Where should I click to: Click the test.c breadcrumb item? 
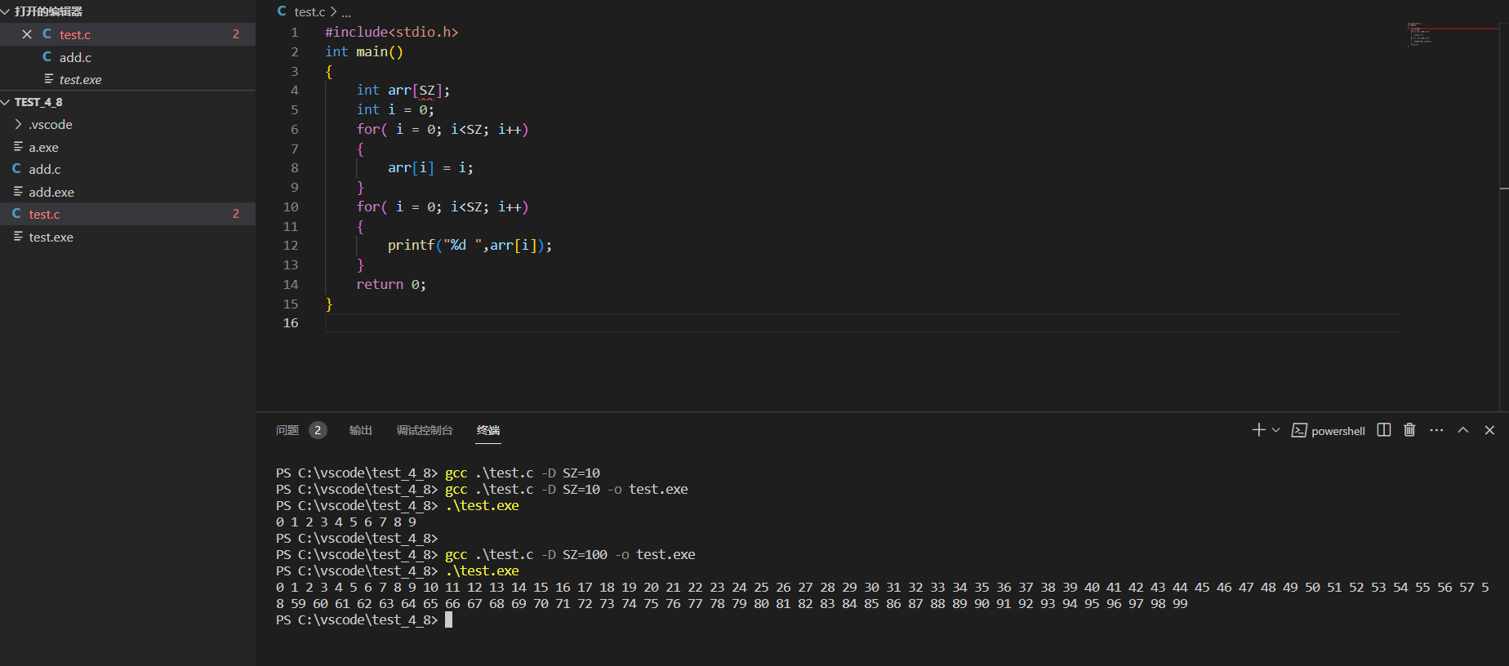coord(309,12)
